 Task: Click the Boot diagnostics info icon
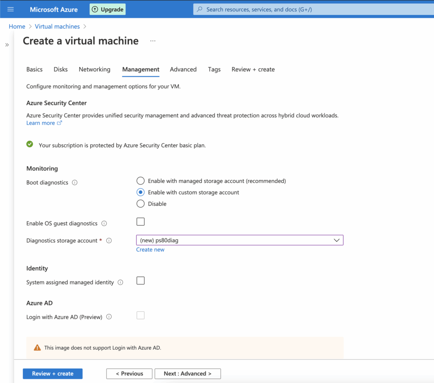click(75, 183)
